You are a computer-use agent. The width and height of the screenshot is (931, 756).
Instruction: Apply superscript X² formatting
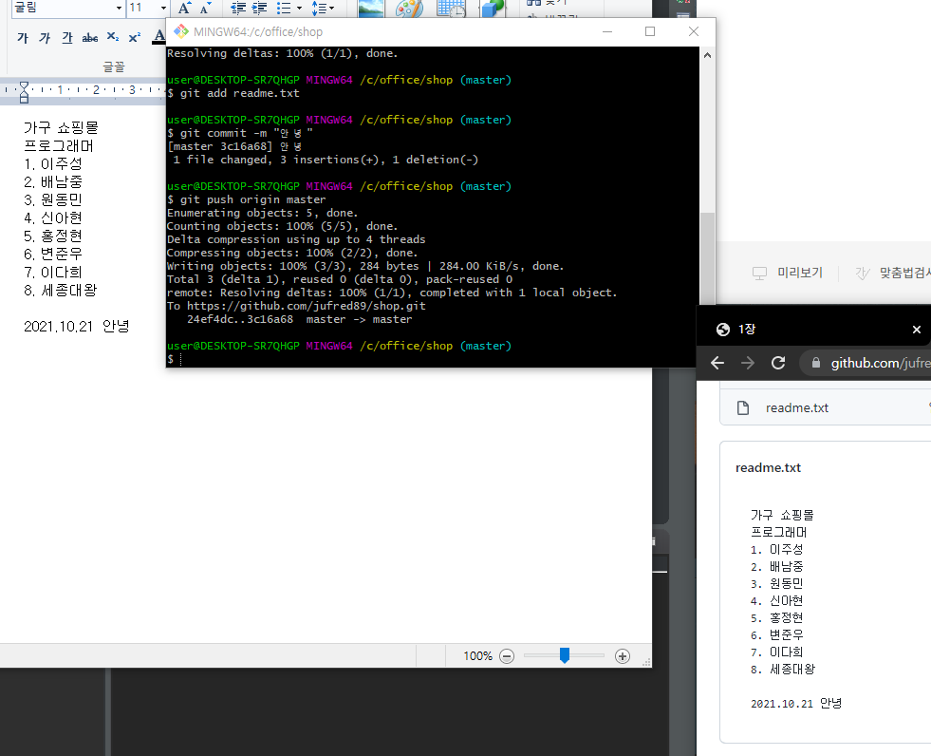pyautogui.click(x=135, y=37)
